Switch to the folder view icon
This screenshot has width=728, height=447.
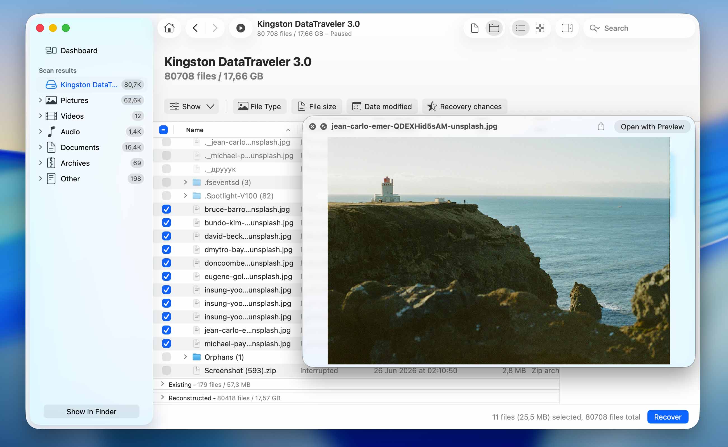coord(494,28)
